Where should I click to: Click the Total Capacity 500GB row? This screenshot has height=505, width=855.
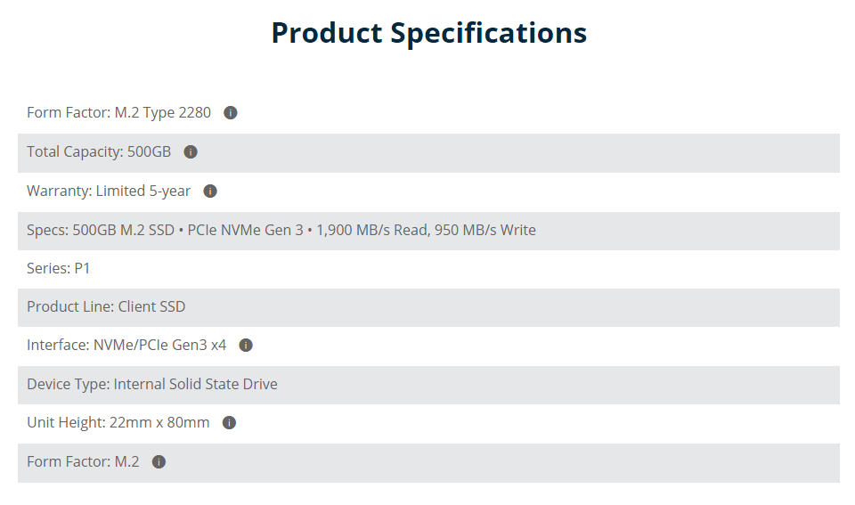[x=428, y=153]
